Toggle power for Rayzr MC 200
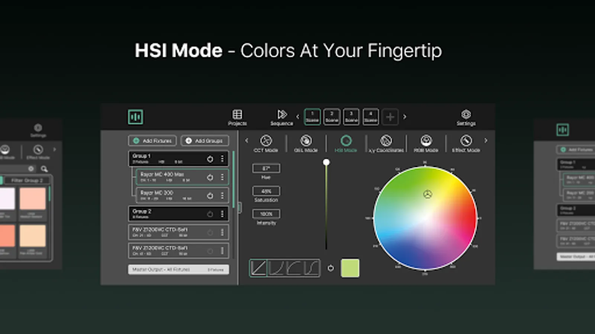This screenshot has width=595, height=334. (210, 196)
